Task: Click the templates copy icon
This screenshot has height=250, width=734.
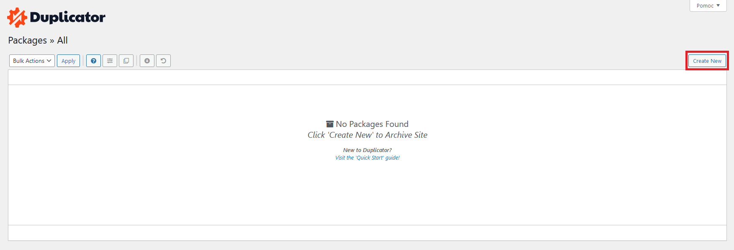Action: (x=126, y=61)
